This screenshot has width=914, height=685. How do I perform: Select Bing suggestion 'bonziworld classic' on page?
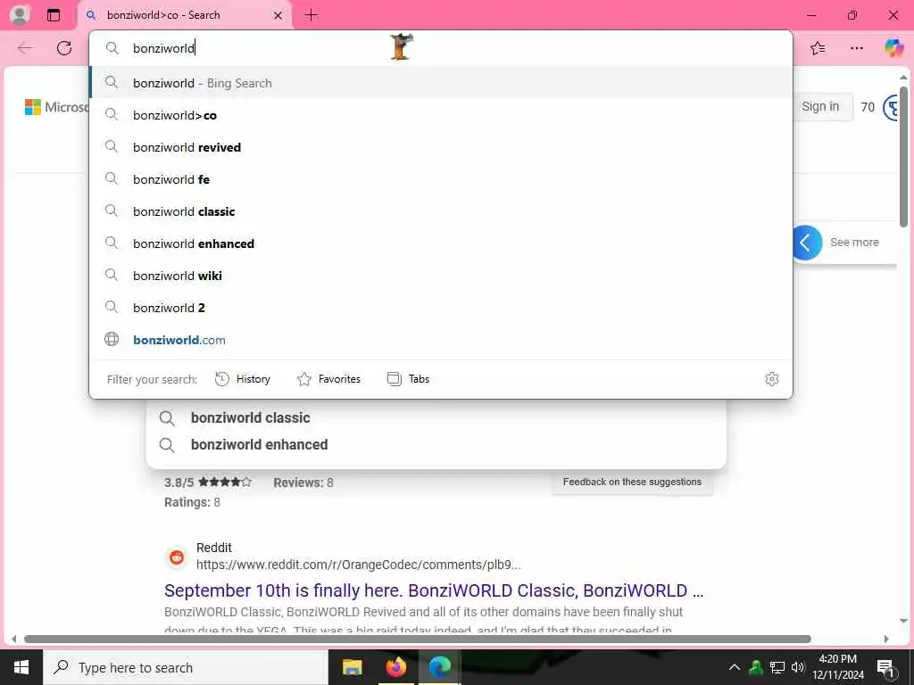(436, 417)
